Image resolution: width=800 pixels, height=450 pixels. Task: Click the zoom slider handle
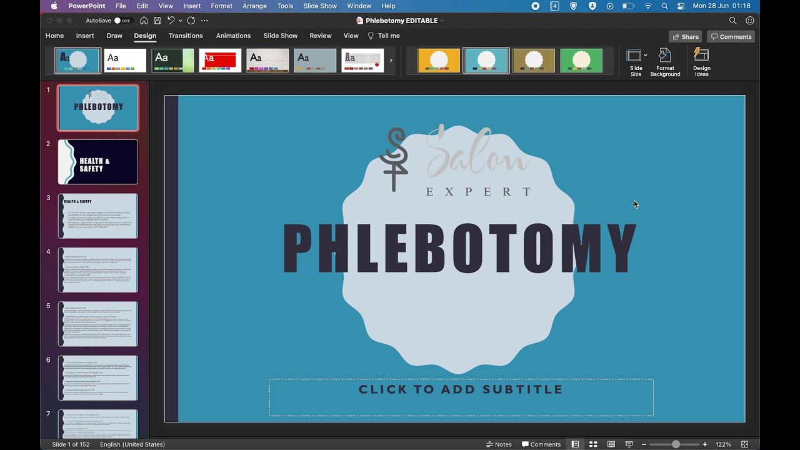coord(676,444)
